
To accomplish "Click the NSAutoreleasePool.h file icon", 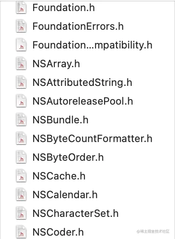I will [21, 101].
